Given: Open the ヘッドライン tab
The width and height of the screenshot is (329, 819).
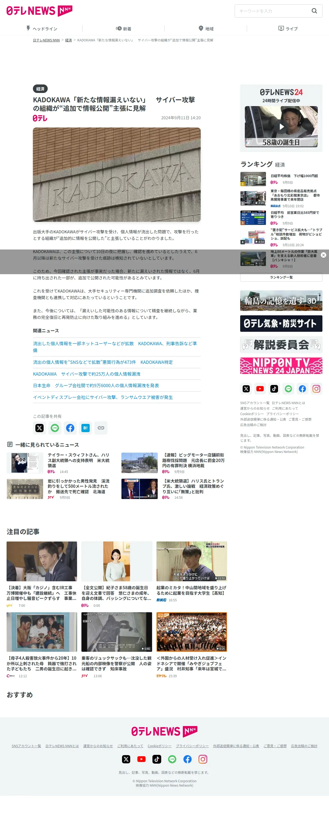Looking at the screenshot, I should [41, 29].
